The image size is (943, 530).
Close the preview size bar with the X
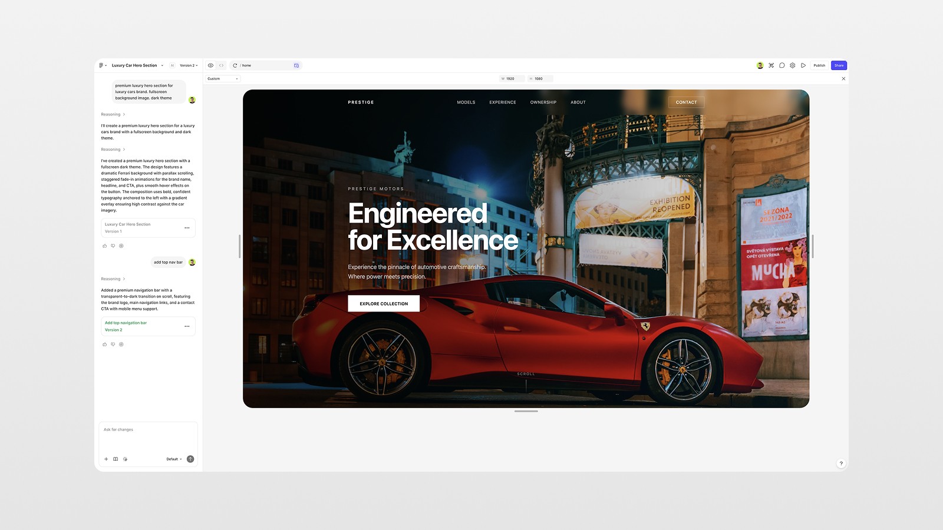843,78
